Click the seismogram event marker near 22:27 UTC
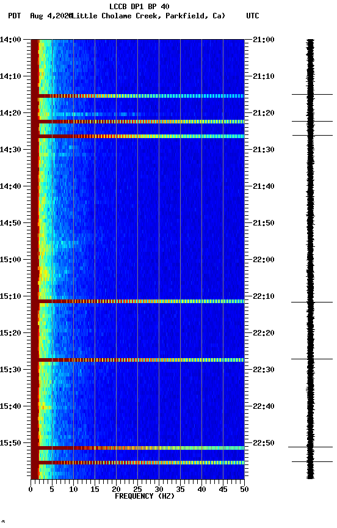The image size is (337, 528). coord(312,359)
